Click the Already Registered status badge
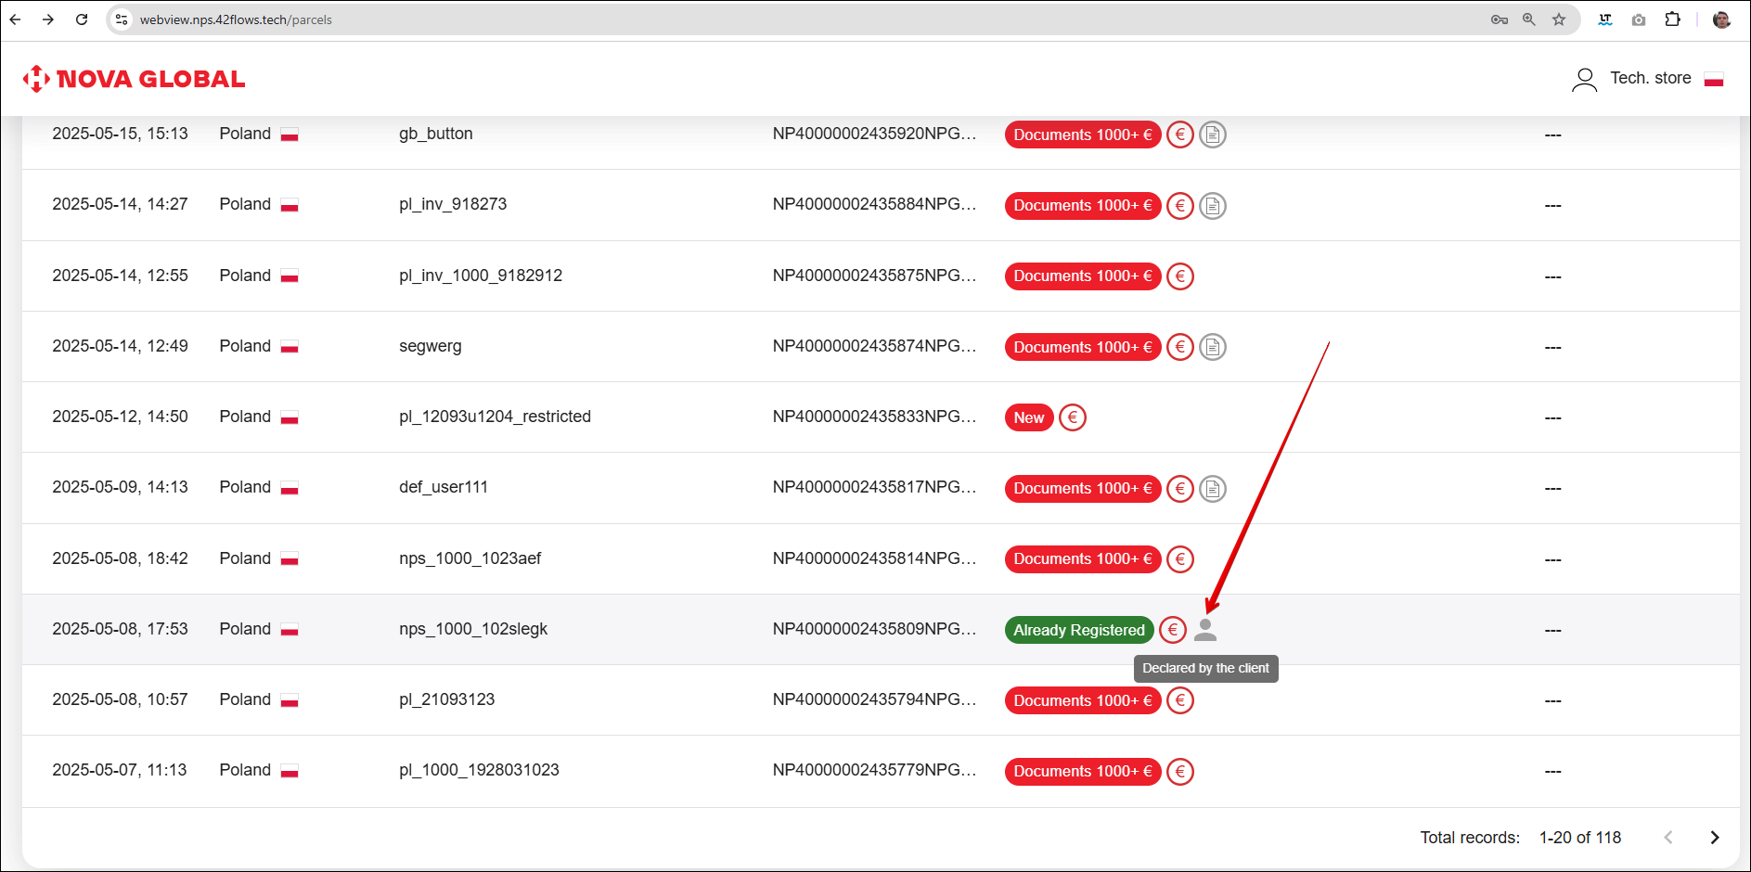The width and height of the screenshot is (1751, 872). tap(1078, 630)
